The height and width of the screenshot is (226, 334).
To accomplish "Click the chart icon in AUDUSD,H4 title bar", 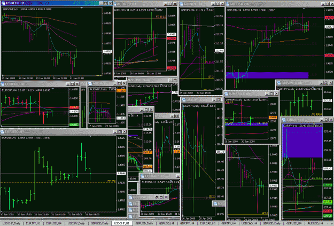I will point(115,4).
